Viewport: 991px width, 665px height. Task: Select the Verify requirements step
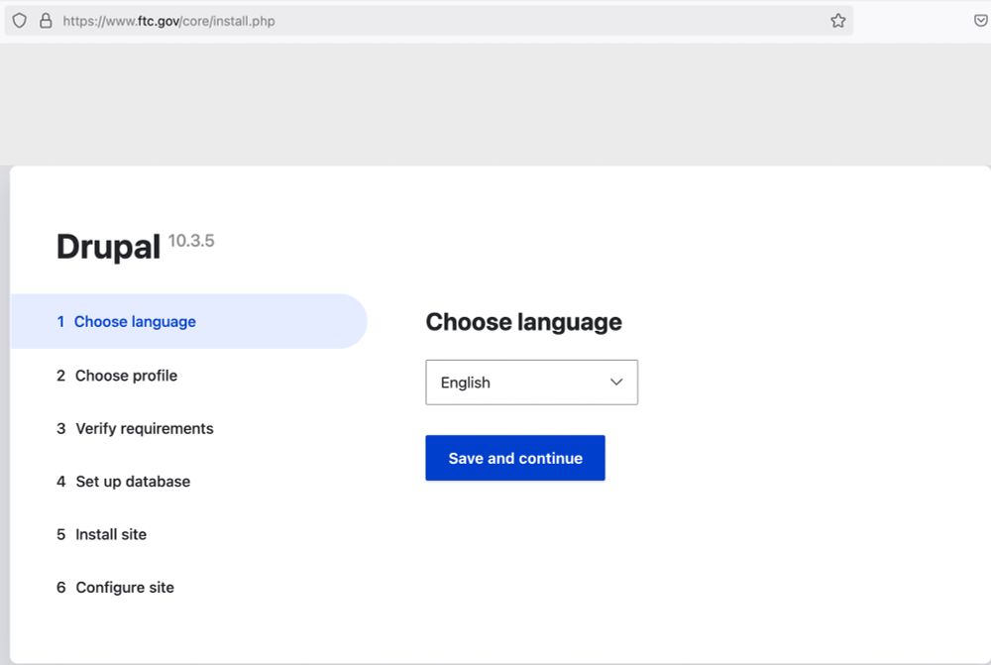tap(135, 428)
